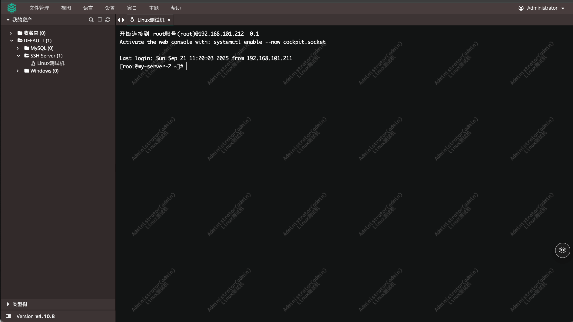The height and width of the screenshot is (322, 573).
Task: Open the Administrator account dropdown
Action: [542, 8]
